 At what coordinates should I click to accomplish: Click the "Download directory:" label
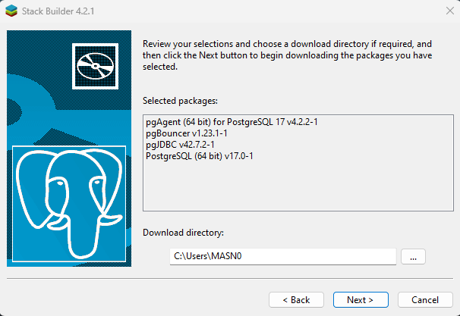[x=183, y=233]
